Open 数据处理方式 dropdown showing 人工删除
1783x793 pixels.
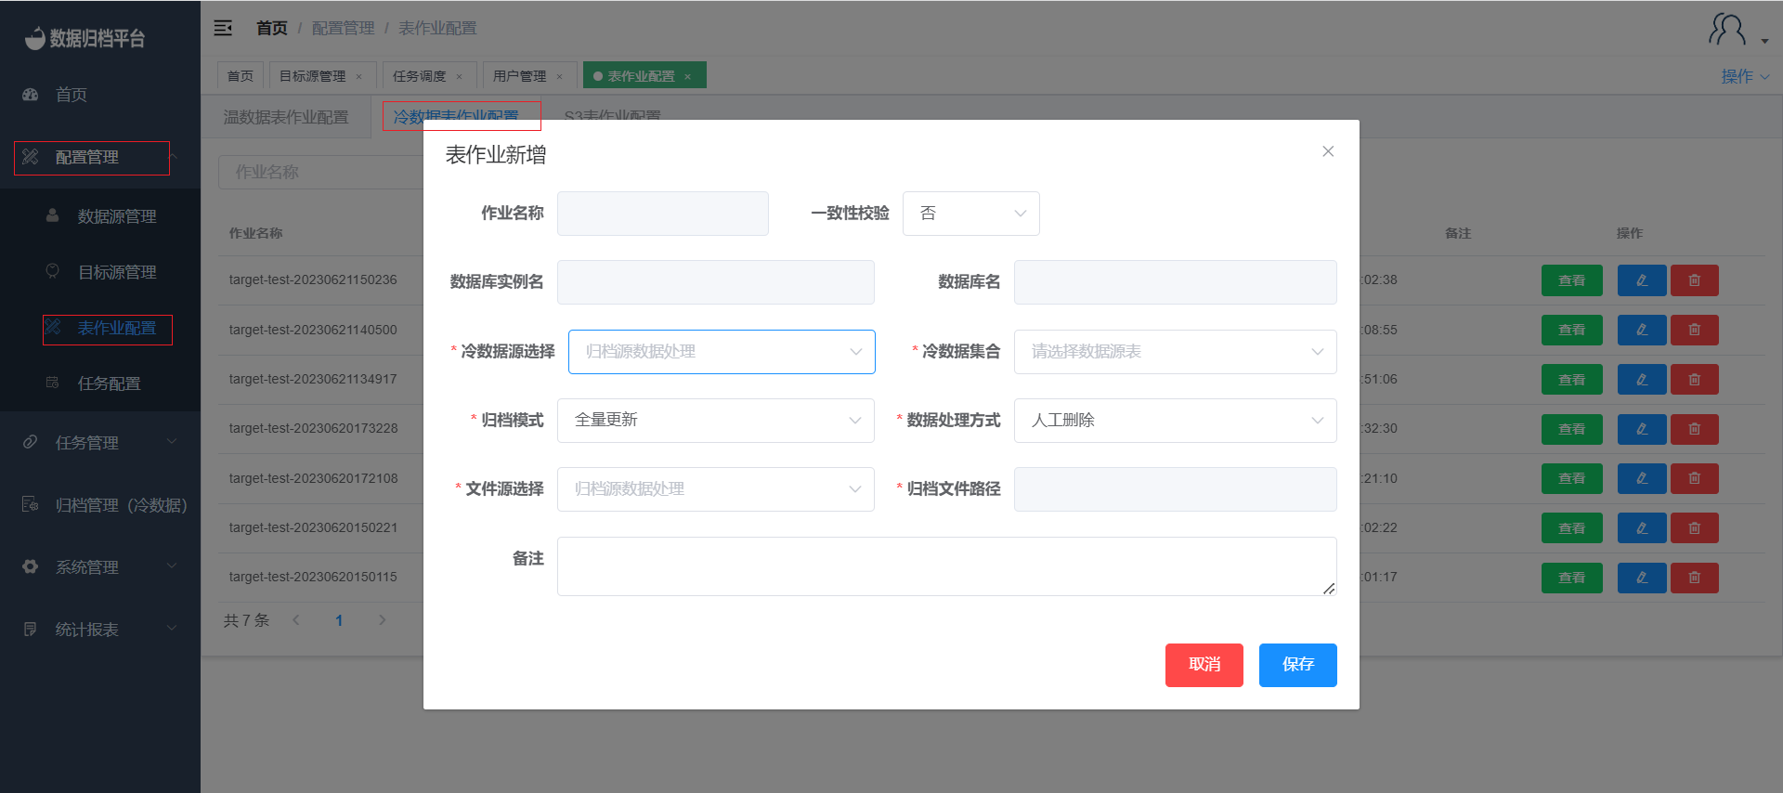click(1175, 421)
